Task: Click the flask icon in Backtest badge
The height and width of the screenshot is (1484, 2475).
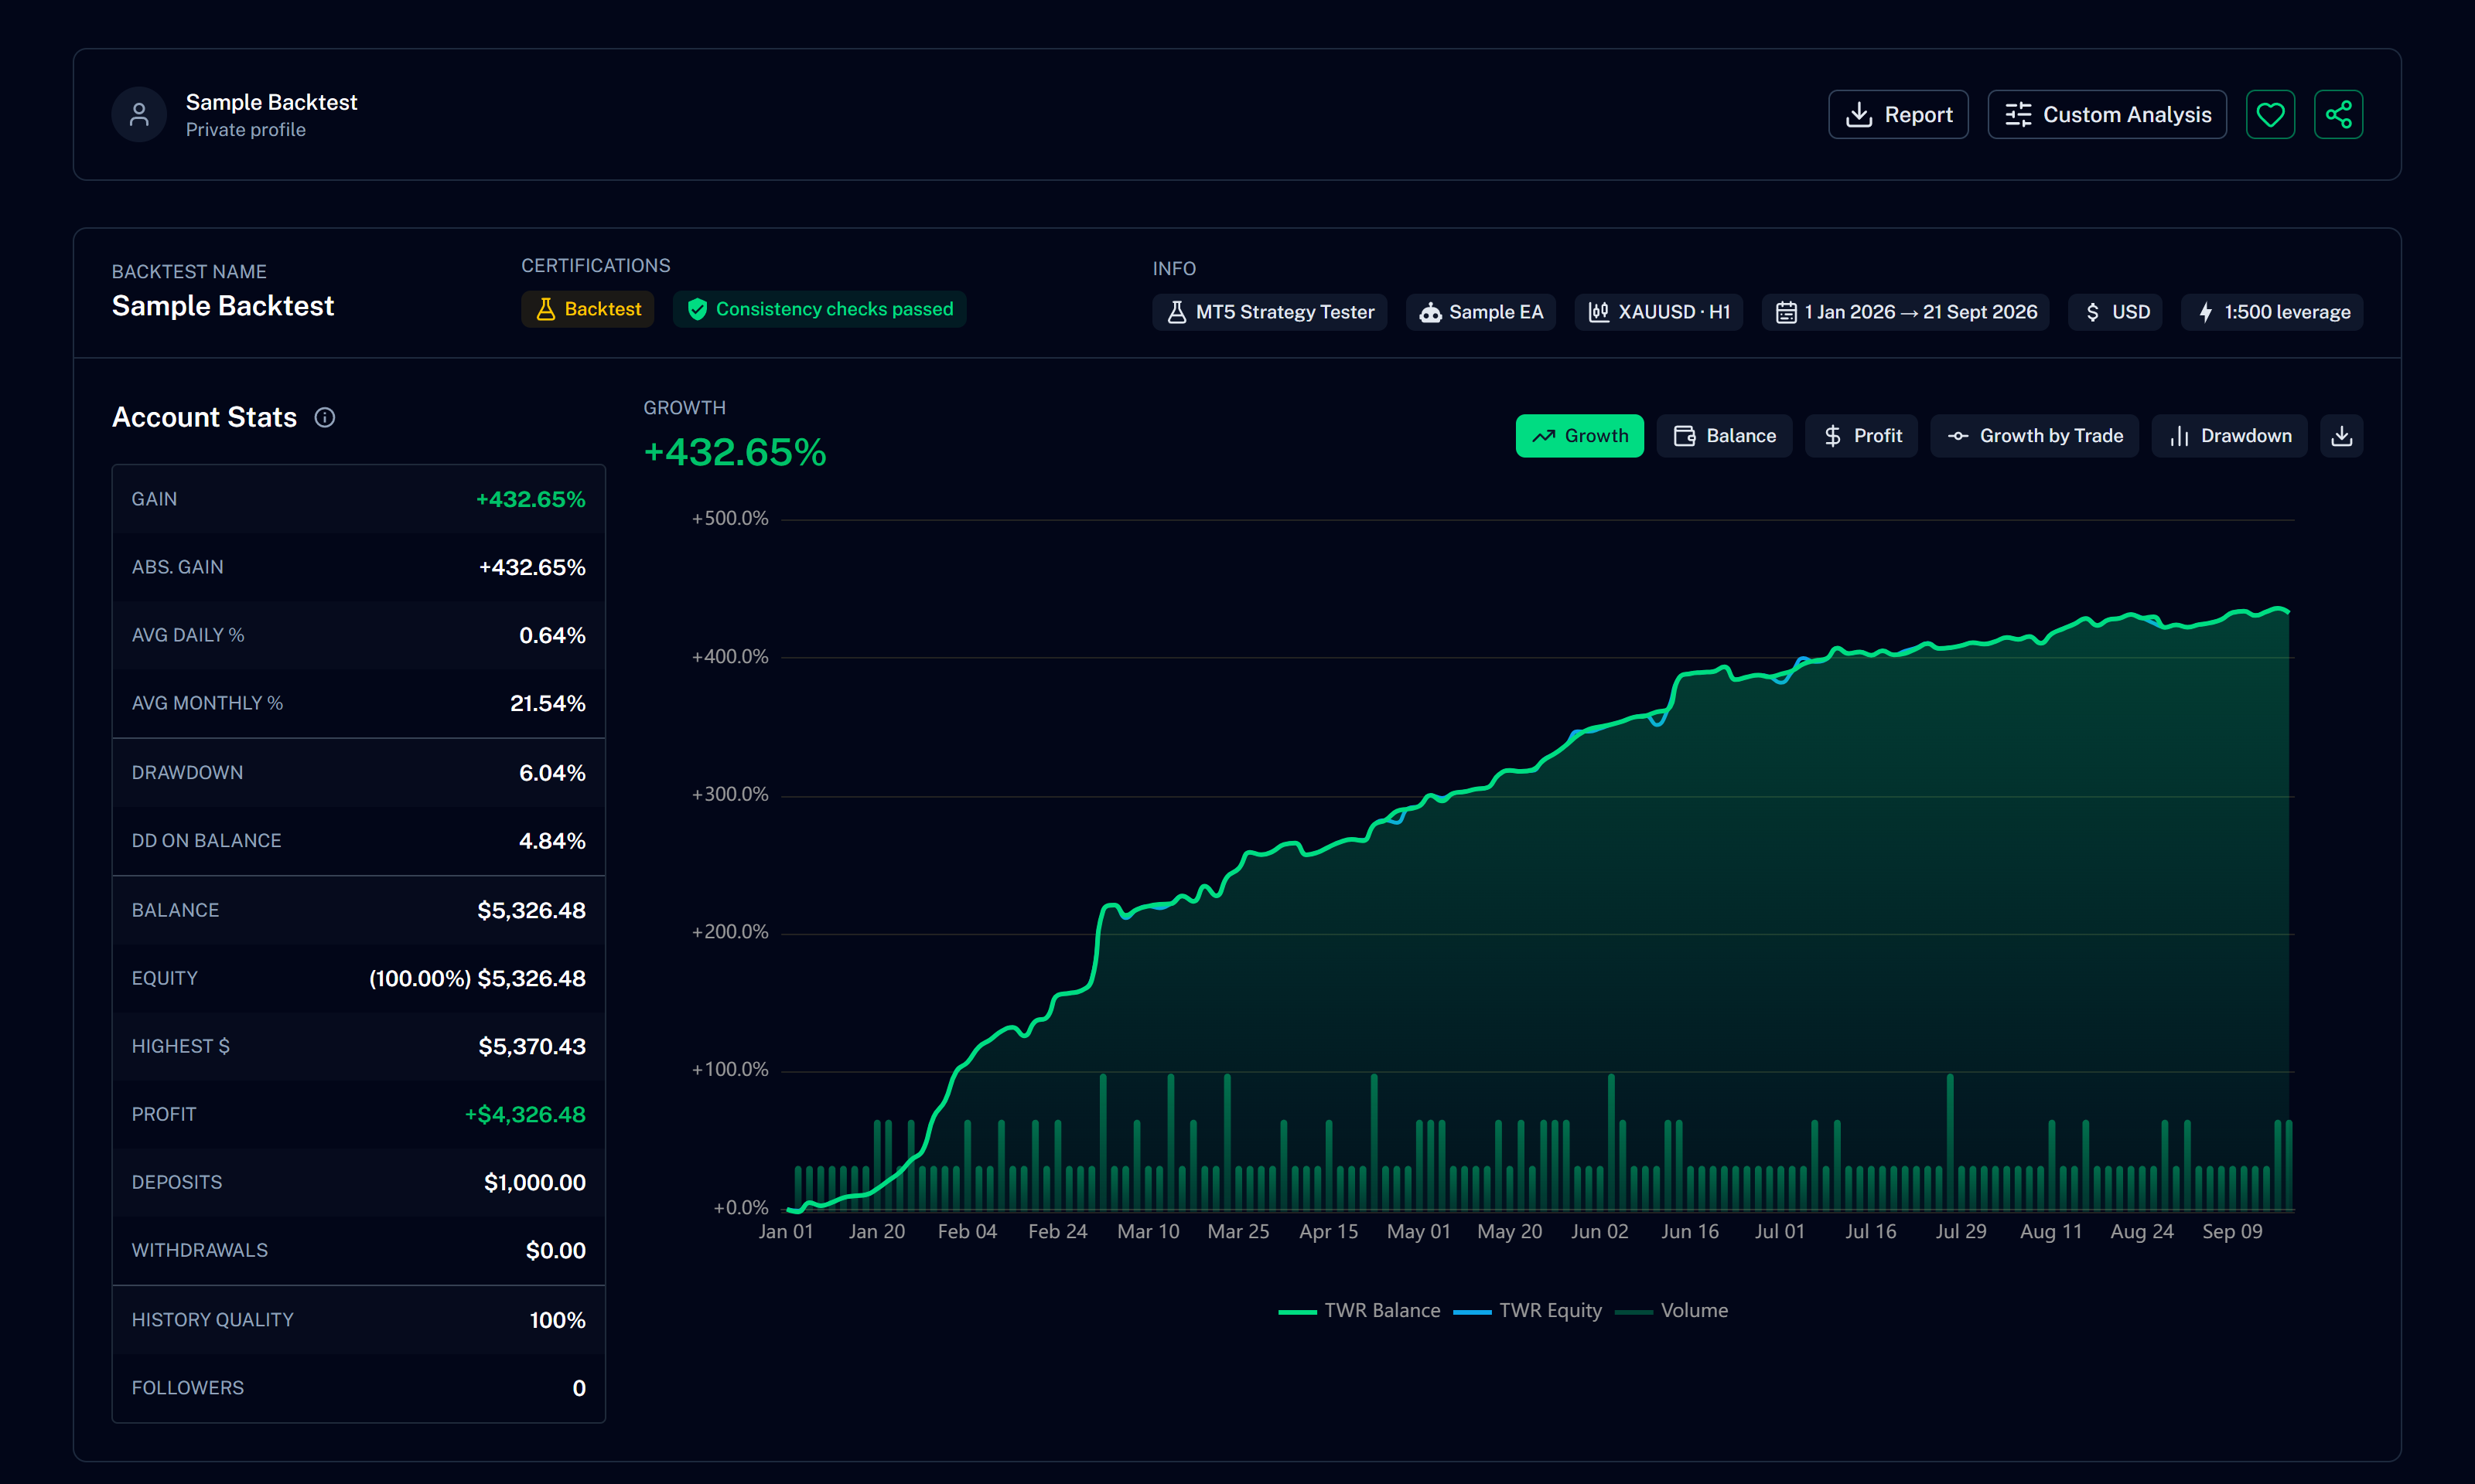Action: [x=545, y=309]
